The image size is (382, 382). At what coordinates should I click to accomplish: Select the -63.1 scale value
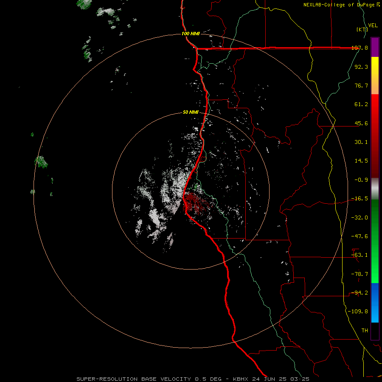coord(360,255)
